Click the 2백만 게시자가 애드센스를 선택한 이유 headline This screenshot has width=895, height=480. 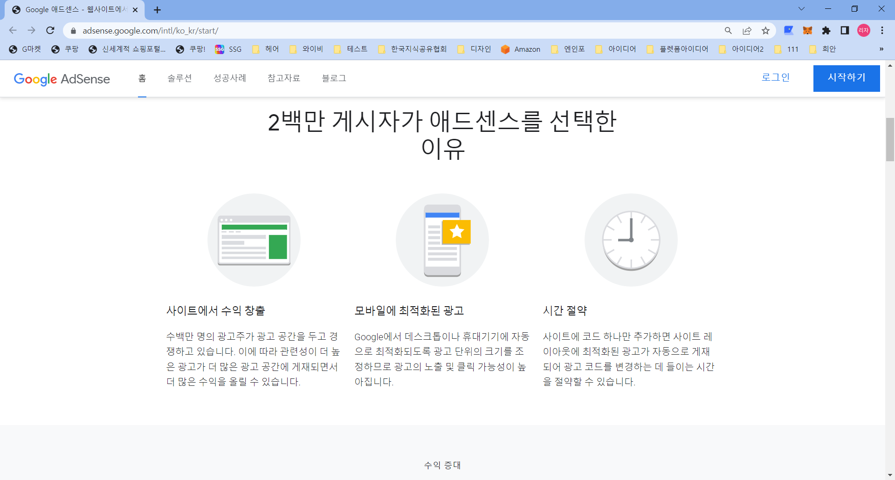click(442, 135)
